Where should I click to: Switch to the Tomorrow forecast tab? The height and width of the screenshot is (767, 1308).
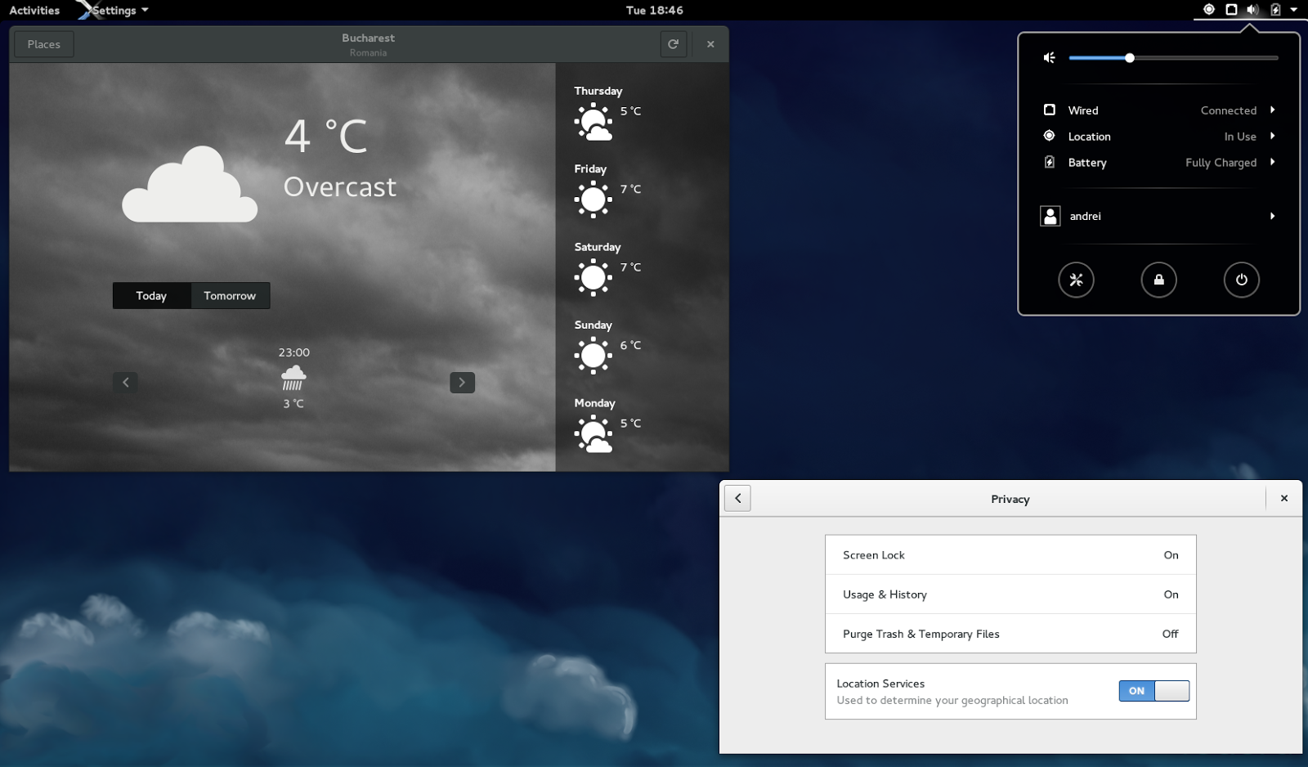click(x=230, y=295)
